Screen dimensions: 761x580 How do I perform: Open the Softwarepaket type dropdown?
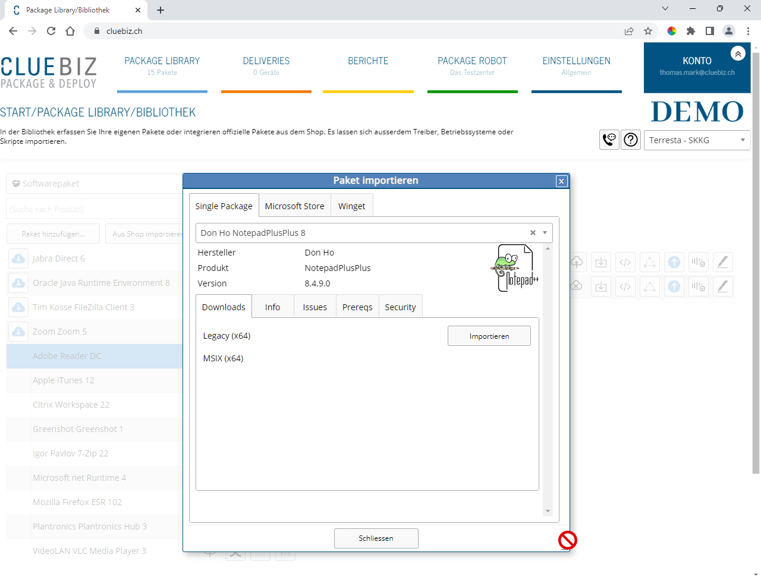tap(95, 184)
